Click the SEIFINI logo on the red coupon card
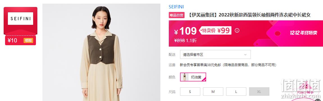The height and width of the screenshot is (101, 323). 21,19
